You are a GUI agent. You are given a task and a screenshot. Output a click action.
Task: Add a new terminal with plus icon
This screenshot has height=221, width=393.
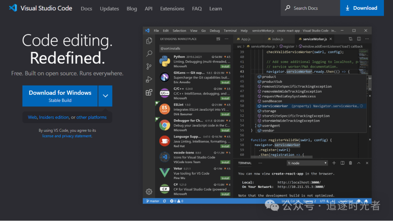[334, 163]
